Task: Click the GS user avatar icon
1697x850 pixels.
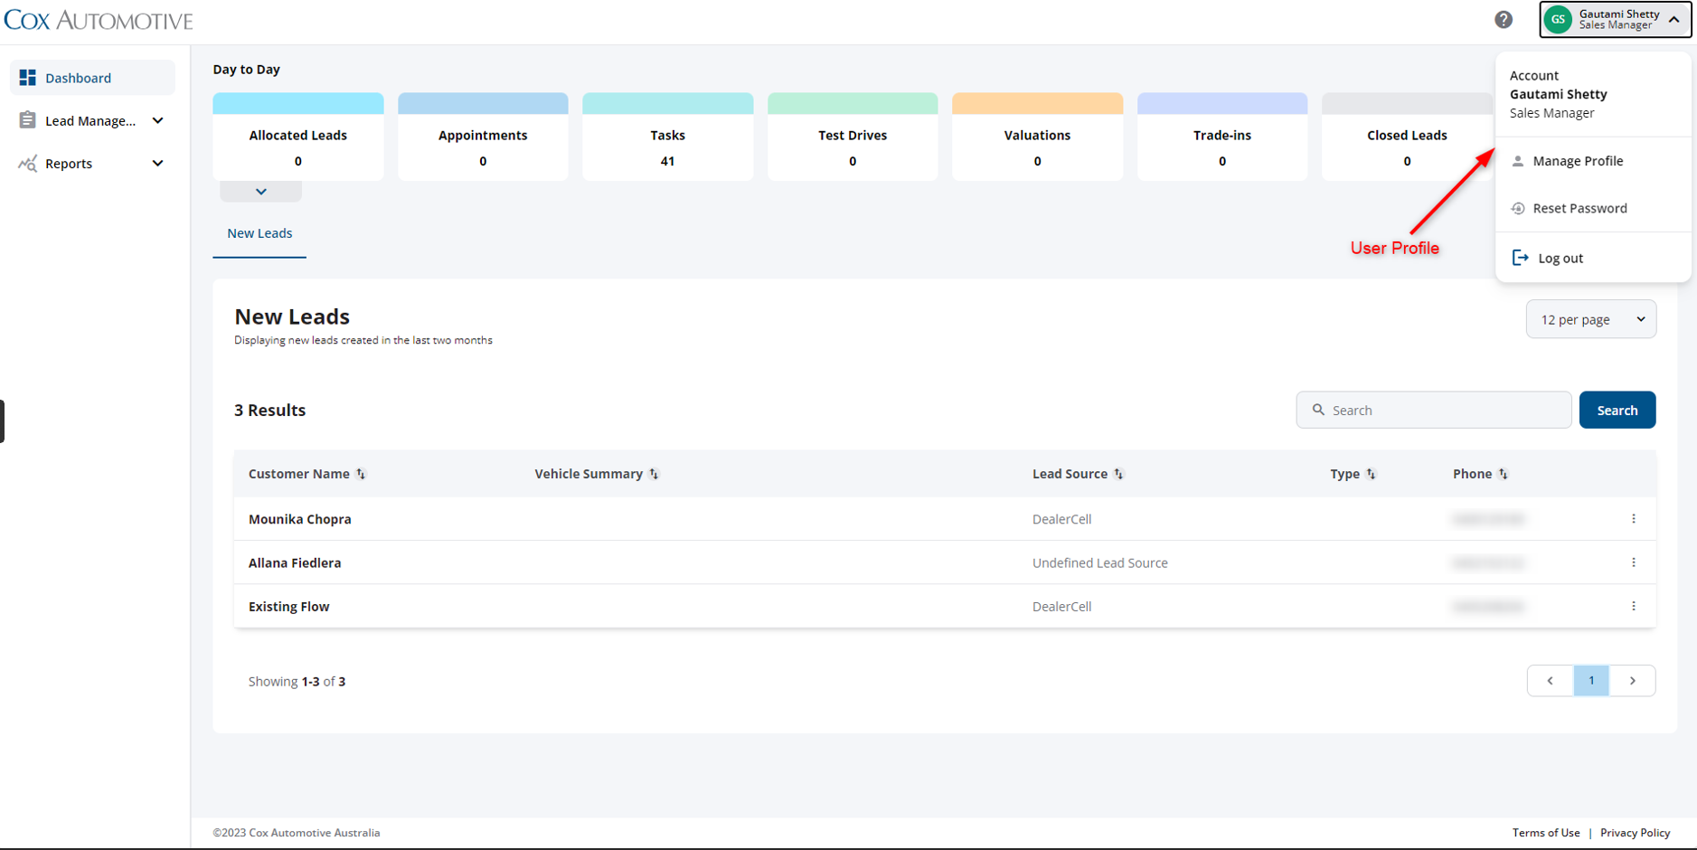Action: click(x=1558, y=20)
